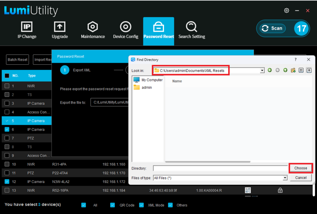Click model R31-4PA in row 10
The image size is (317, 214).
[x=59, y=164]
